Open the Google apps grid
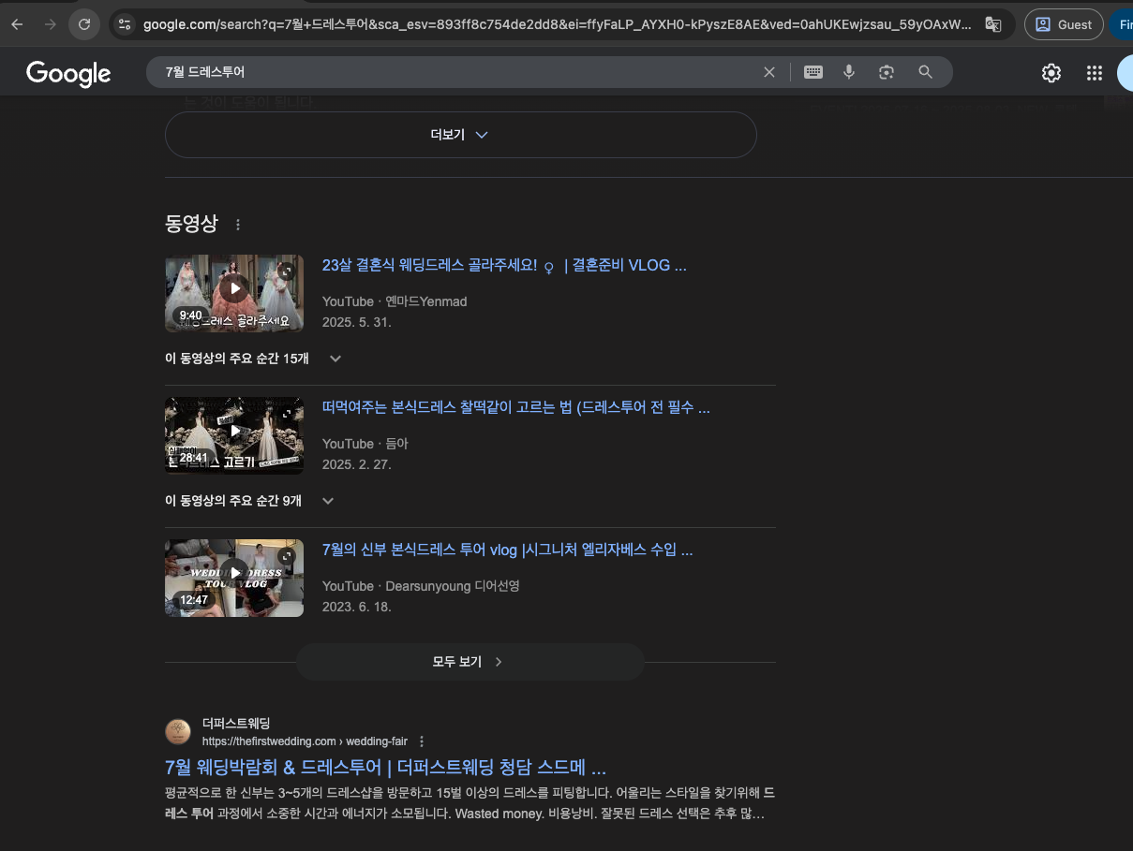Screen dimensions: 1133x851 (x=1094, y=72)
